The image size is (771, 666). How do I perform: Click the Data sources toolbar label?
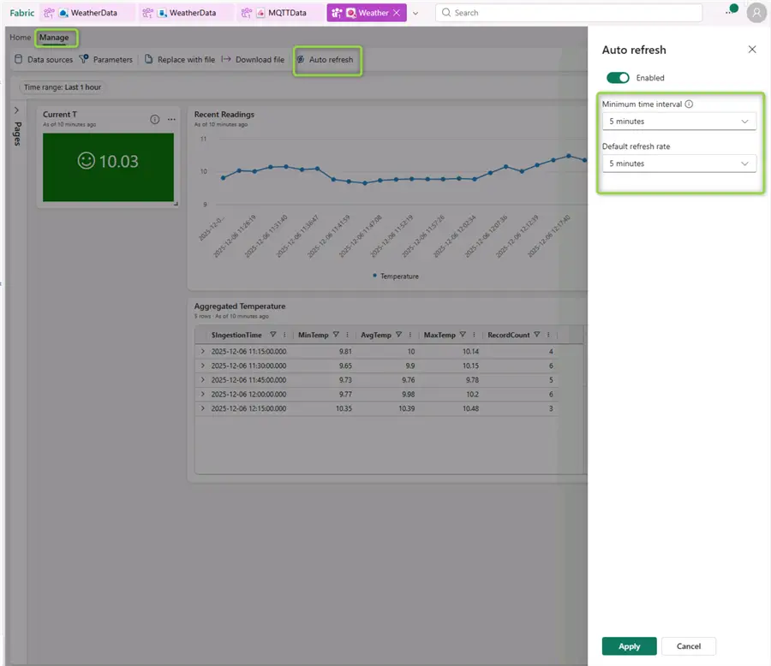51,59
